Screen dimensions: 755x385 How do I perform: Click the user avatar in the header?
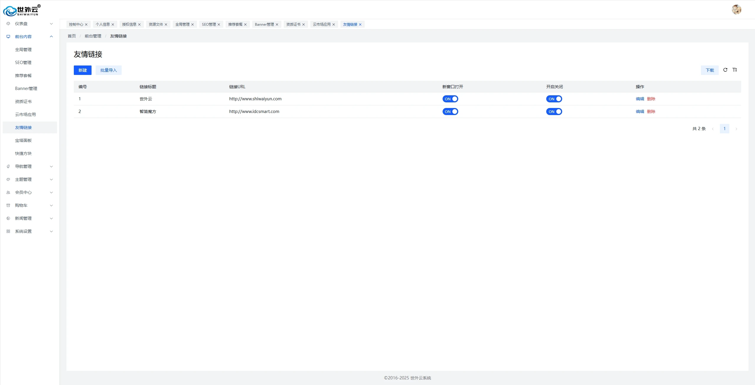(x=736, y=9)
